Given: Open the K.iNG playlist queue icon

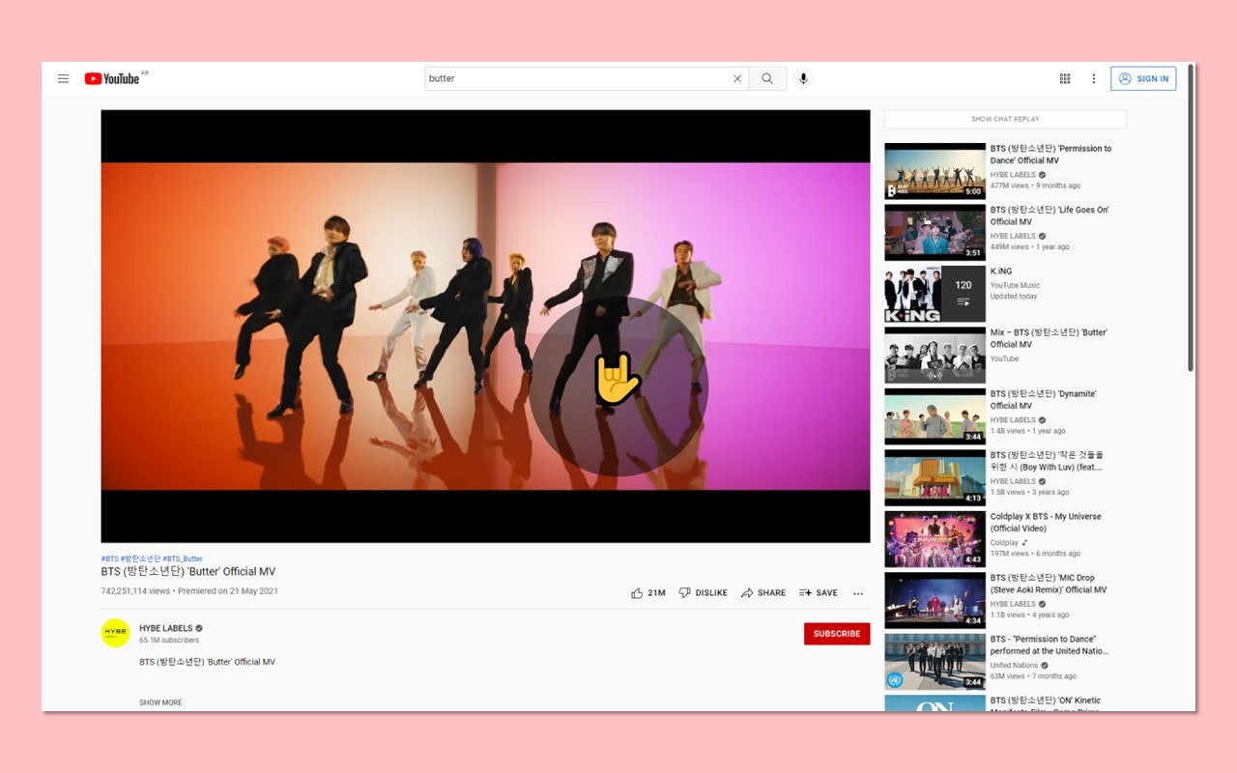Looking at the screenshot, I should pyautogui.click(x=963, y=301).
